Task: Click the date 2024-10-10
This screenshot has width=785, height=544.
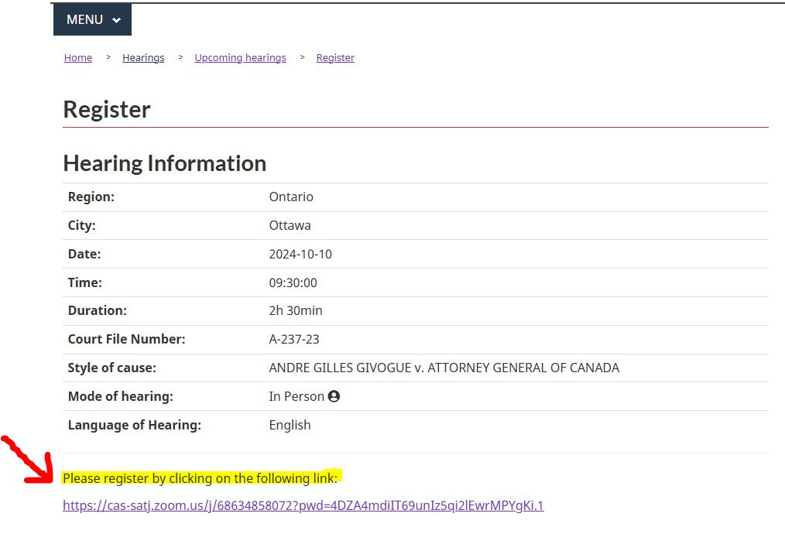Action: tap(300, 255)
